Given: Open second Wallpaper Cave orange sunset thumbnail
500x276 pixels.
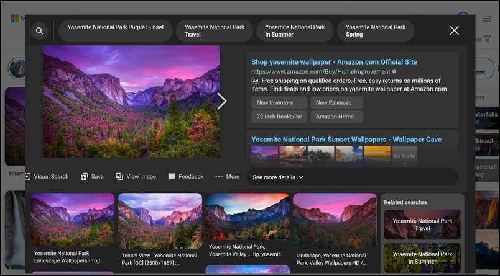Looking at the screenshot, I should coord(293,156).
